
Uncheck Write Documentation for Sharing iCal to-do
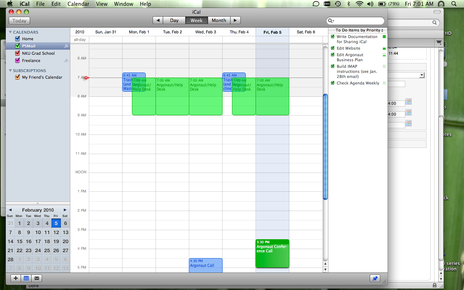click(333, 37)
